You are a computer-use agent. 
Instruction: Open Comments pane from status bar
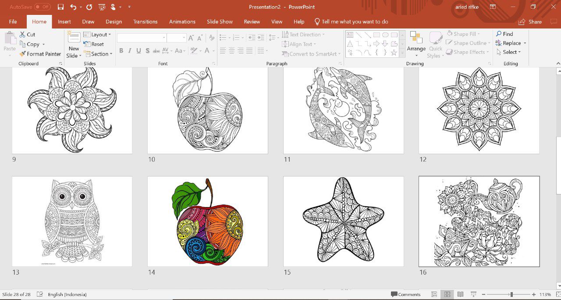[406, 294]
